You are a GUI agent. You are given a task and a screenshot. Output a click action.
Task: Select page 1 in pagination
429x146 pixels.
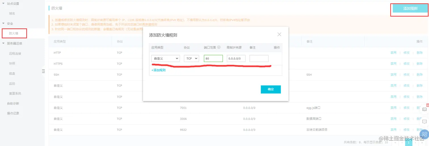[x=409, y=143]
